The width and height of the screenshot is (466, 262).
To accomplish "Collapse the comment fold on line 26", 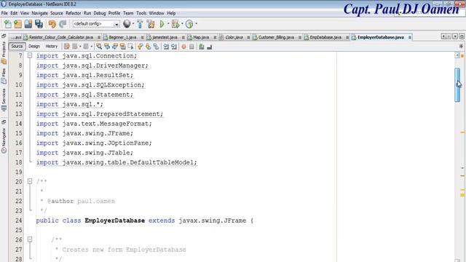I will (x=30, y=239).
